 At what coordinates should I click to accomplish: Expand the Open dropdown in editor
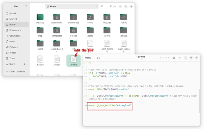(x=89, y=58)
